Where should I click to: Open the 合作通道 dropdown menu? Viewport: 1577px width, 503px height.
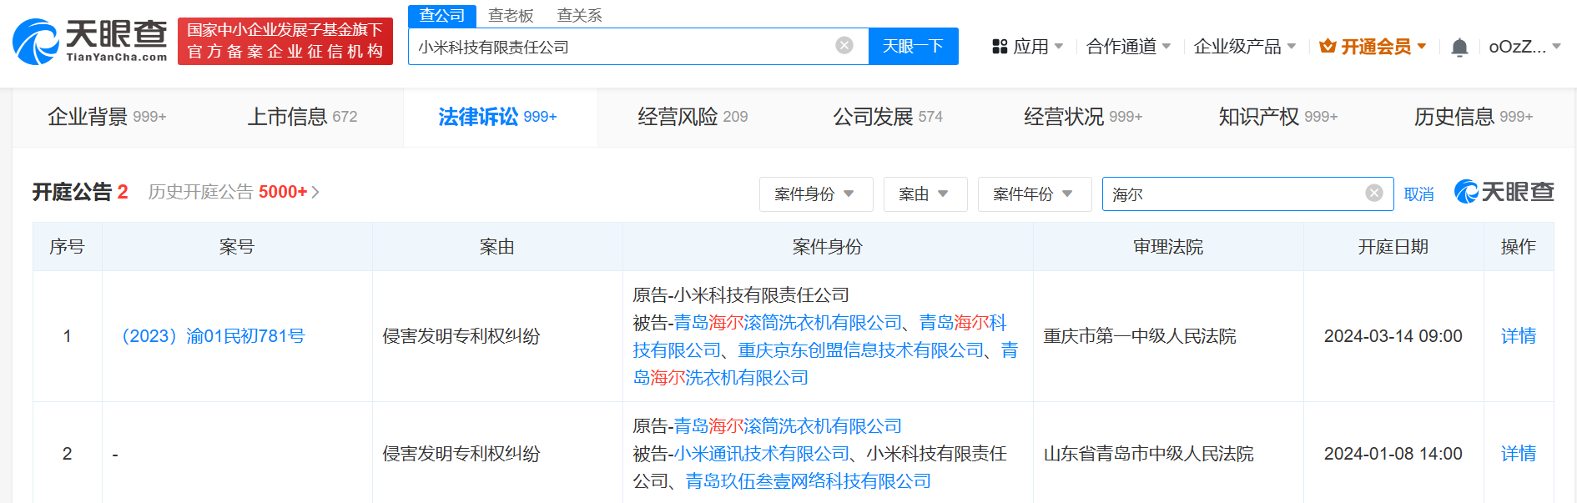coord(1128,47)
